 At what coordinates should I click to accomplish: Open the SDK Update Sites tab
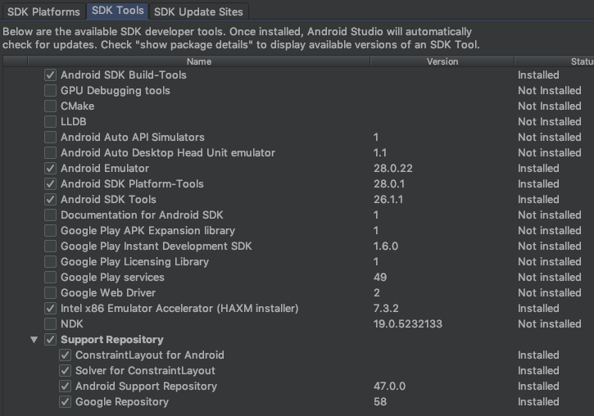(199, 11)
